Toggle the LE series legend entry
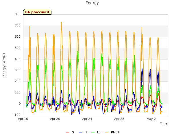This screenshot has width=185, height=138. pos(96,132)
